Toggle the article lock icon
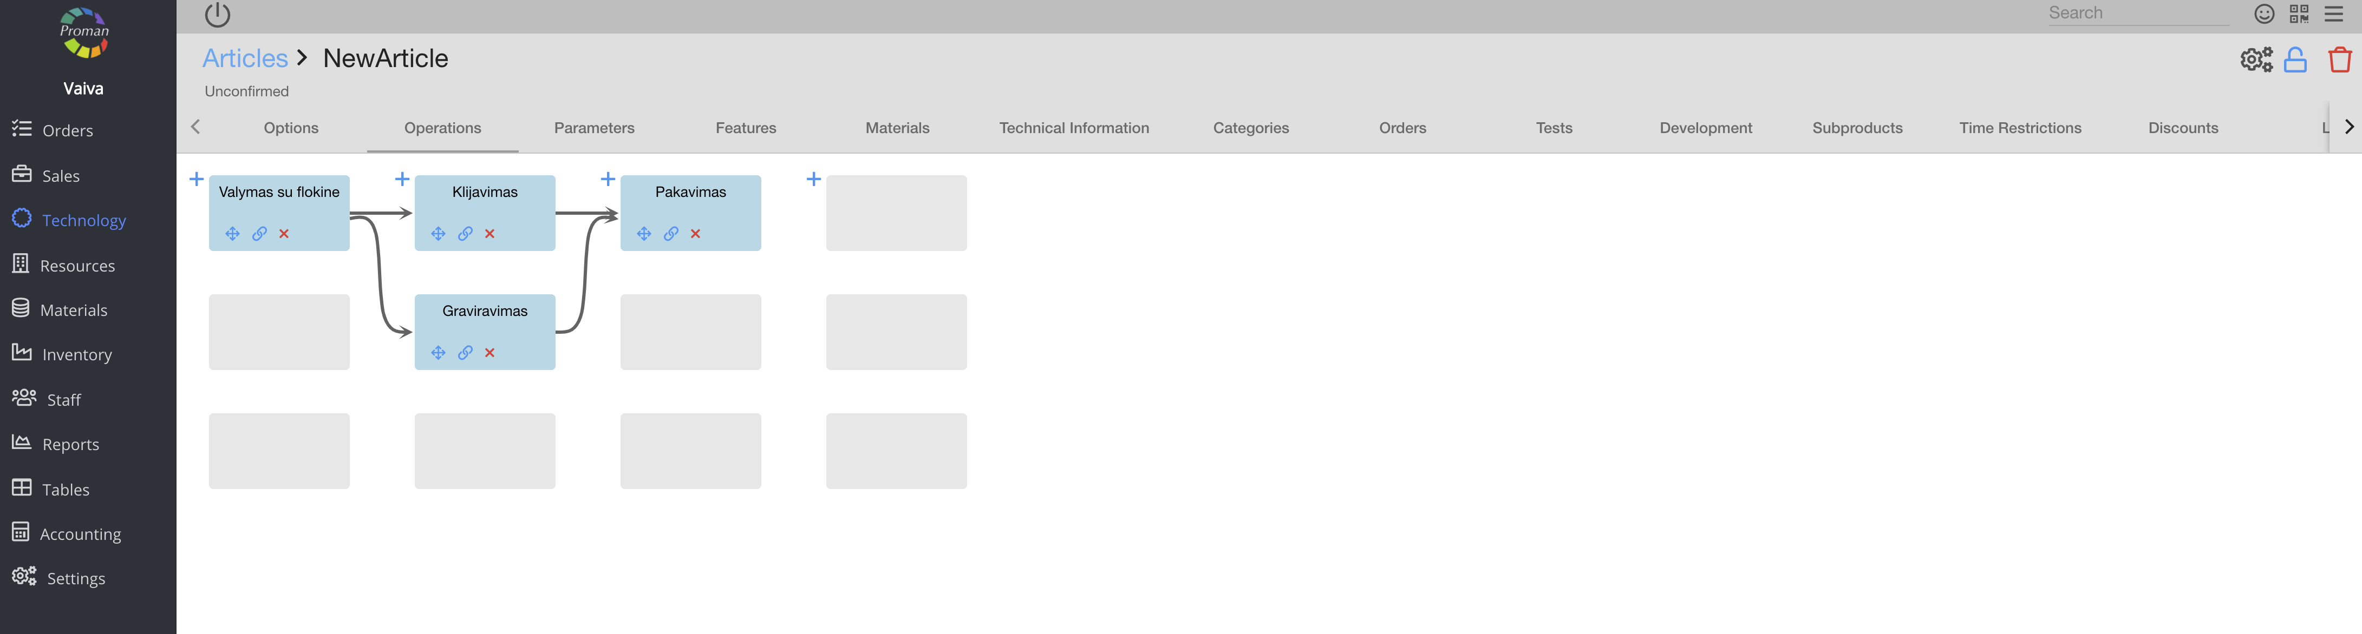The height and width of the screenshot is (634, 2362). 2295,61
